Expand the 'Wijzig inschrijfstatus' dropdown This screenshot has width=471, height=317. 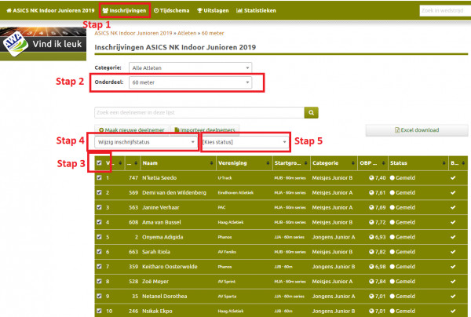tap(146, 142)
